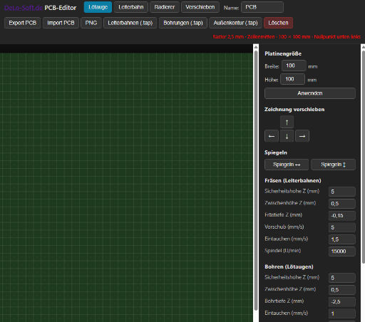Export Bohrungen (.tap) file

point(183,23)
